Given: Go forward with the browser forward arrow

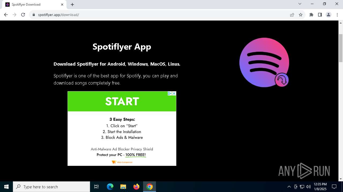Looking at the screenshot, I should [14, 15].
